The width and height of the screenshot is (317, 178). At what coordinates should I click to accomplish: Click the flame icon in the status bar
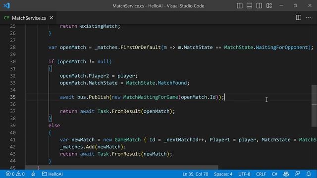pos(33,174)
